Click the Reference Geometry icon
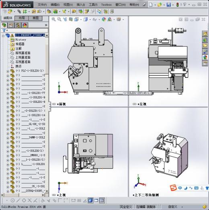Image resolution: width=209 pixels, height=210 pixels. click(x=64, y=12)
